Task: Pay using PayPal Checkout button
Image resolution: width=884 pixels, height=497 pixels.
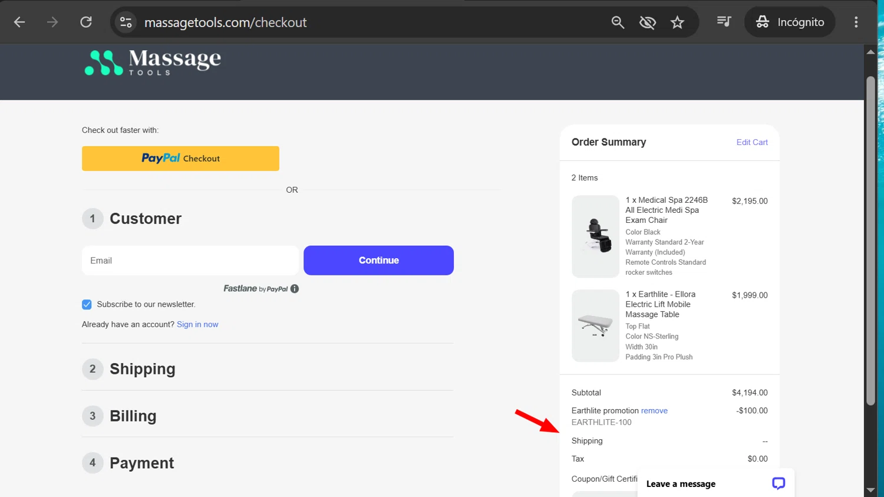Action: tap(180, 159)
